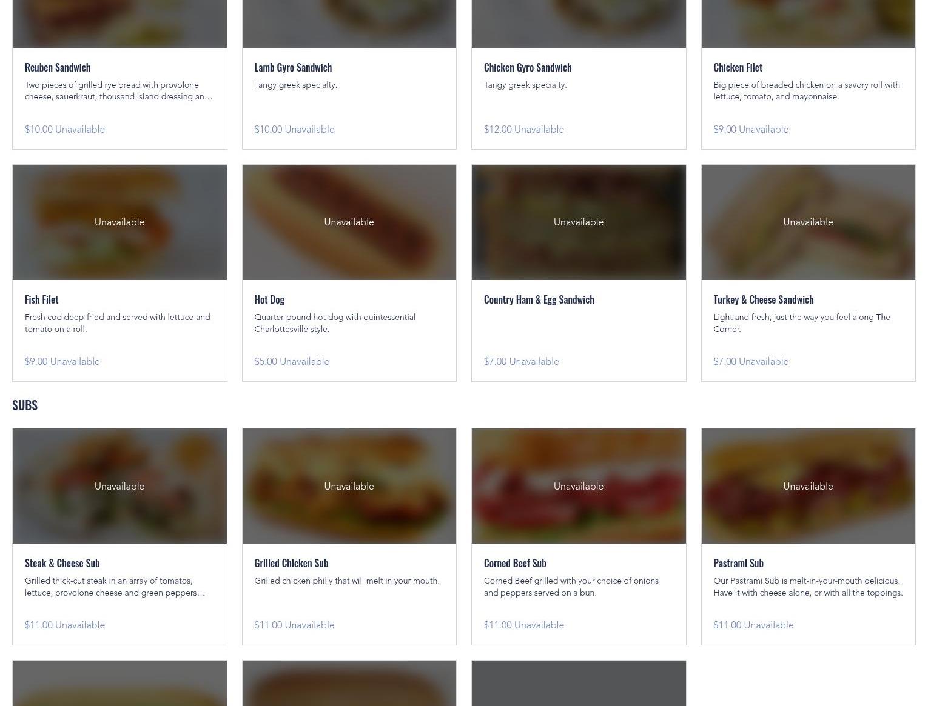Select the Turkey & Cheese Sandwich image
Screen dimensions: 928x706
tap(809, 222)
